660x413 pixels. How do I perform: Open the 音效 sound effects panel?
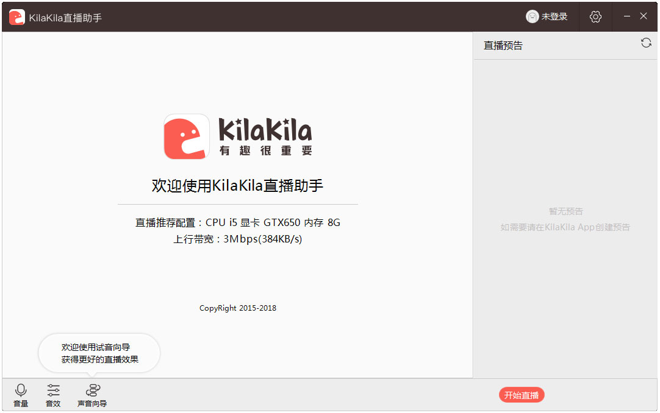point(53,395)
